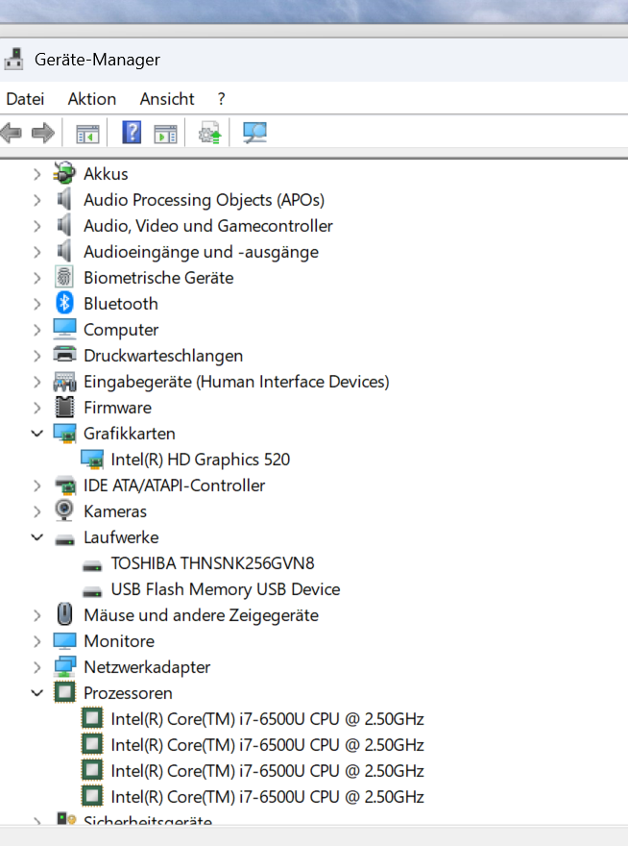Collapse the Grafikkarten category
628x846 pixels.
coord(36,434)
